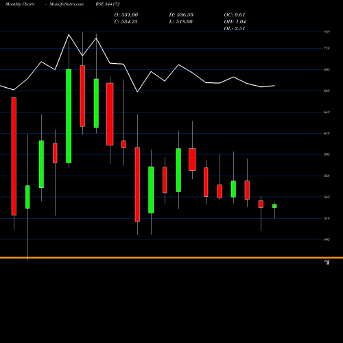Click the 718 price axis label
The image size is (343, 343).
[x=327, y=48]
